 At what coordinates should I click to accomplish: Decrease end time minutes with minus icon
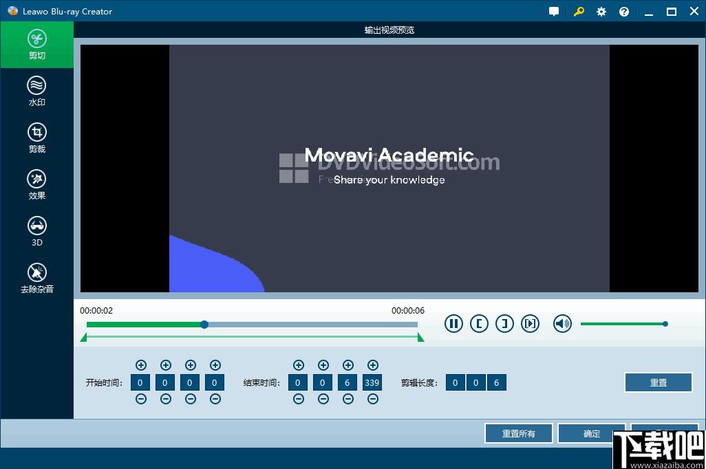[323, 399]
